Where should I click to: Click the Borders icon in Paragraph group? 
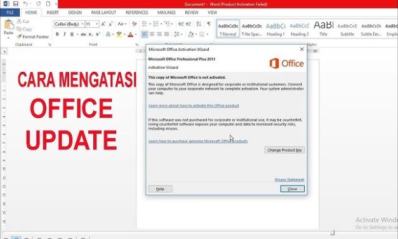[x=202, y=34]
